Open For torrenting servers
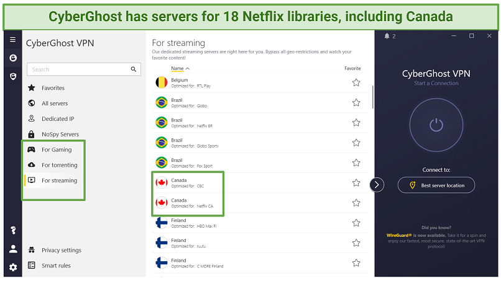Viewport: 501px width, 281px height. pos(60,165)
